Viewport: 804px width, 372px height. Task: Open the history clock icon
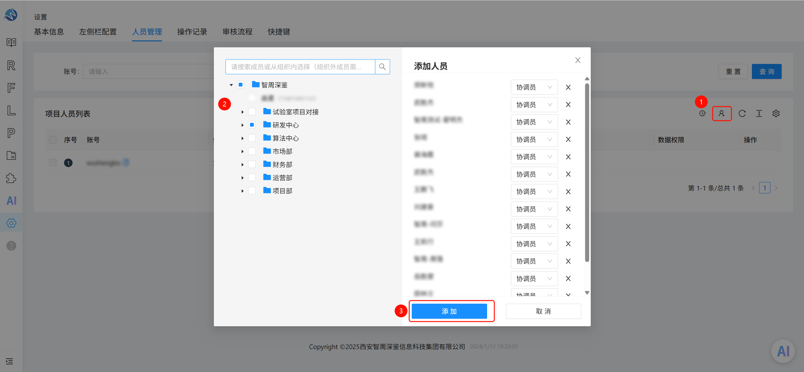[703, 113]
